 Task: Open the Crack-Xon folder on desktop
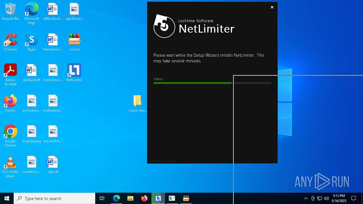tap(138, 104)
